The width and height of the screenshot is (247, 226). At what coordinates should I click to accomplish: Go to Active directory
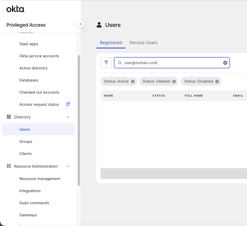(x=33, y=68)
